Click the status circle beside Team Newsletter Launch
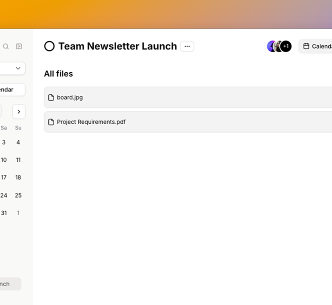The width and height of the screenshot is (332, 305). tap(49, 46)
